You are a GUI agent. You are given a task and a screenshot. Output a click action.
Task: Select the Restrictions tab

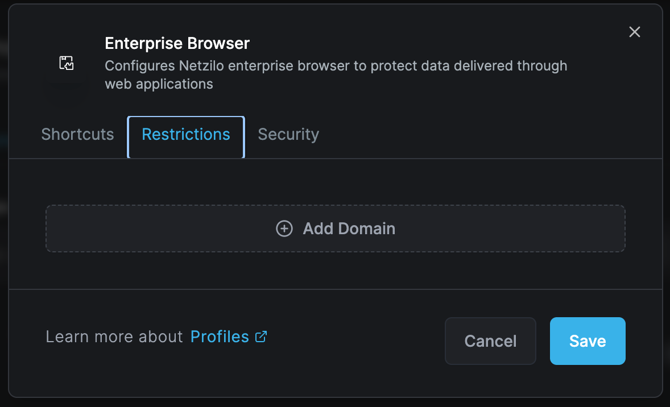(x=186, y=135)
